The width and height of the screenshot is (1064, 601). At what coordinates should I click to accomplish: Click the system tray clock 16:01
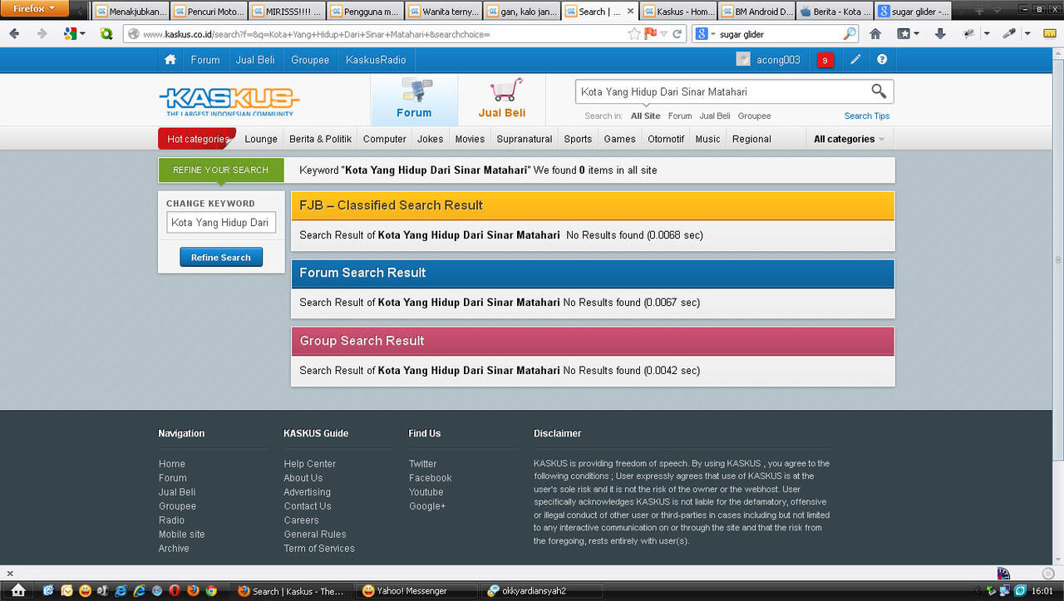[1042, 591]
